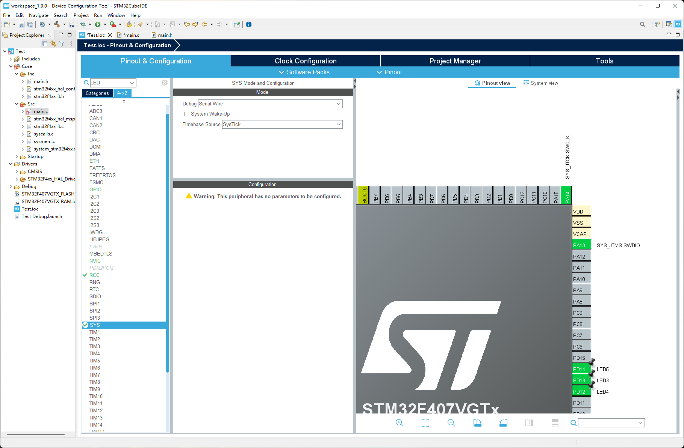Enable the System Wake-Up checkbox
684x448 pixels.
pyautogui.click(x=187, y=114)
